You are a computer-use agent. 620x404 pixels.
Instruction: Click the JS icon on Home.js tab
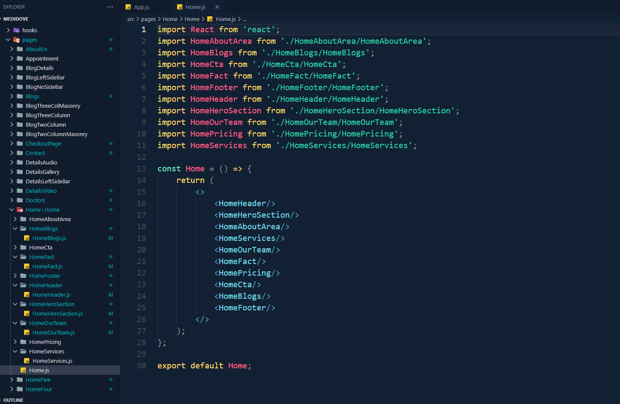(180, 7)
